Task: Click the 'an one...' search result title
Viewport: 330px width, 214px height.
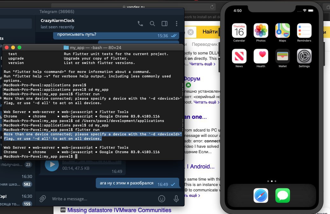Action: pyautogui.click(x=195, y=117)
